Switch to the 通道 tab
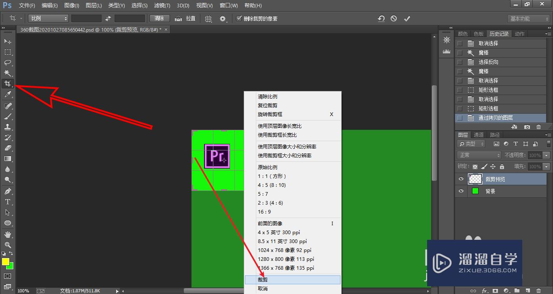The width and height of the screenshot is (553, 294). (x=479, y=135)
